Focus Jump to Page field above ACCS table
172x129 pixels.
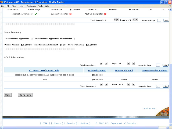click(x=158, y=65)
